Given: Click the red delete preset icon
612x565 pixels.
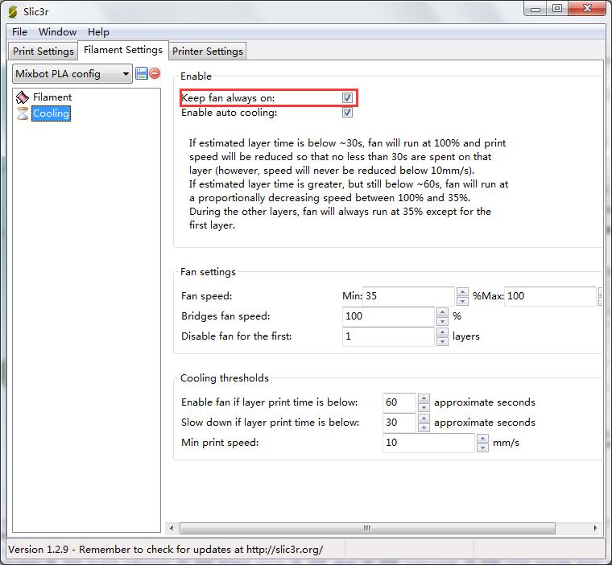Looking at the screenshot, I should [155, 73].
